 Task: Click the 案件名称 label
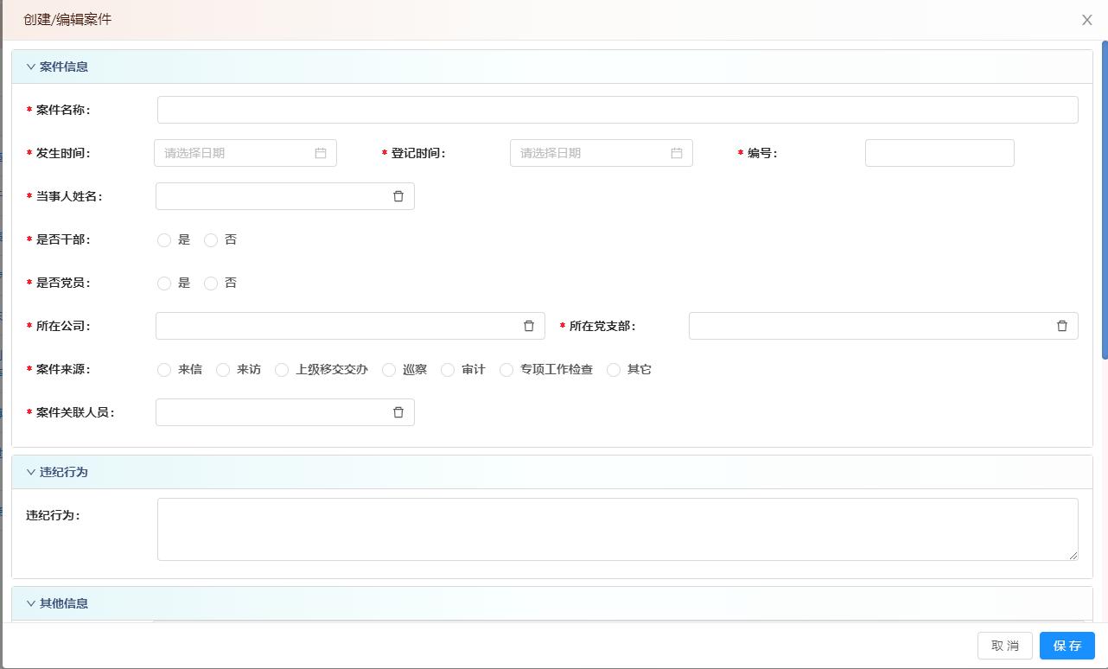(x=63, y=110)
